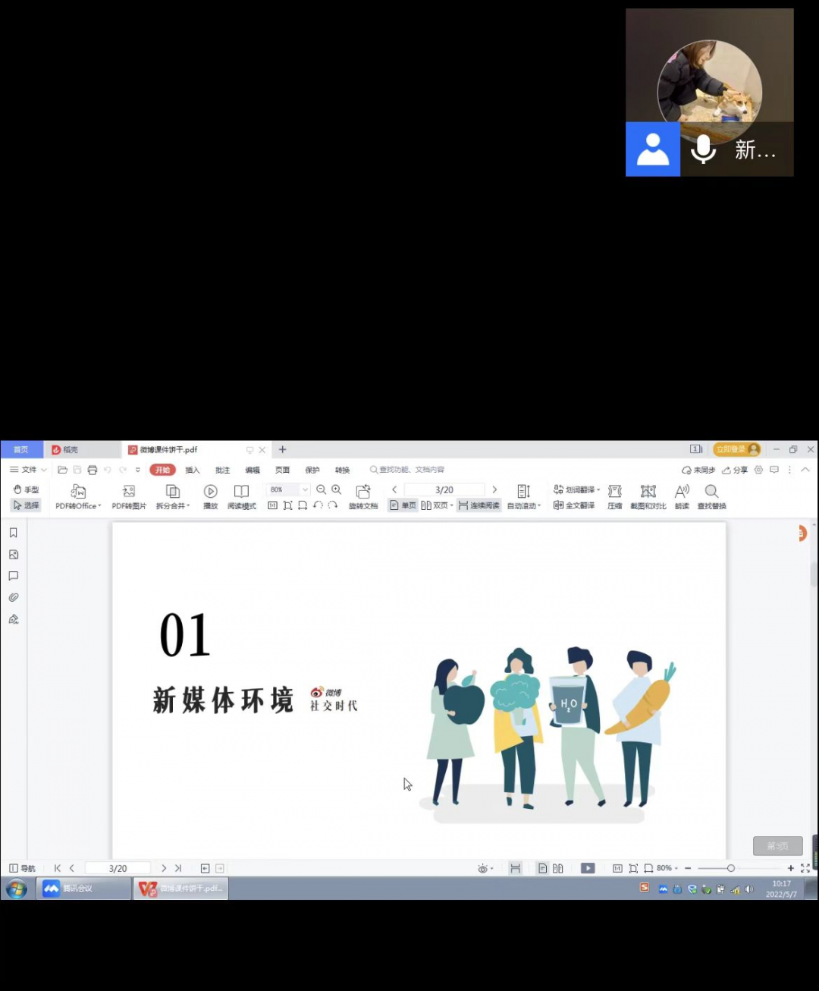Click the PDF转图片 icon
819x991 pixels.
pyautogui.click(x=129, y=492)
